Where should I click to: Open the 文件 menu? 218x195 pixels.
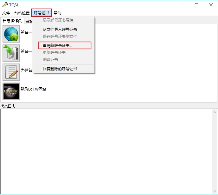pyautogui.click(x=6, y=13)
